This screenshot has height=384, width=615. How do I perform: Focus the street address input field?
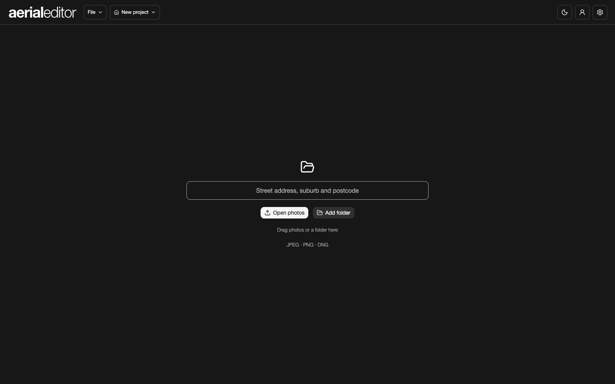click(x=307, y=190)
